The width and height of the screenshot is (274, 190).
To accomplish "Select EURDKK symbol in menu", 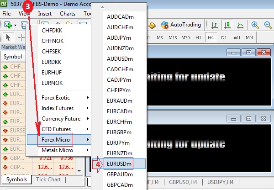I will tap(59, 62).
